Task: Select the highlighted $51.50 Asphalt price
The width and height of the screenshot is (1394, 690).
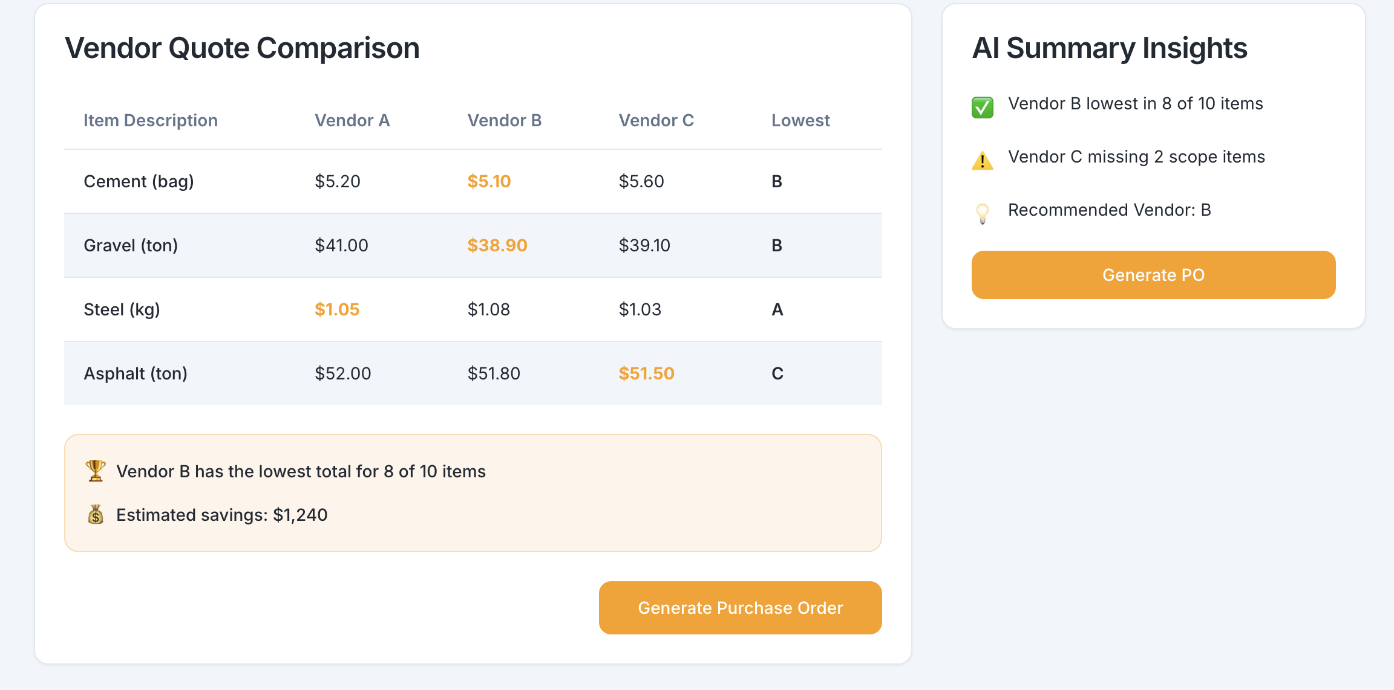Action: click(646, 373)
